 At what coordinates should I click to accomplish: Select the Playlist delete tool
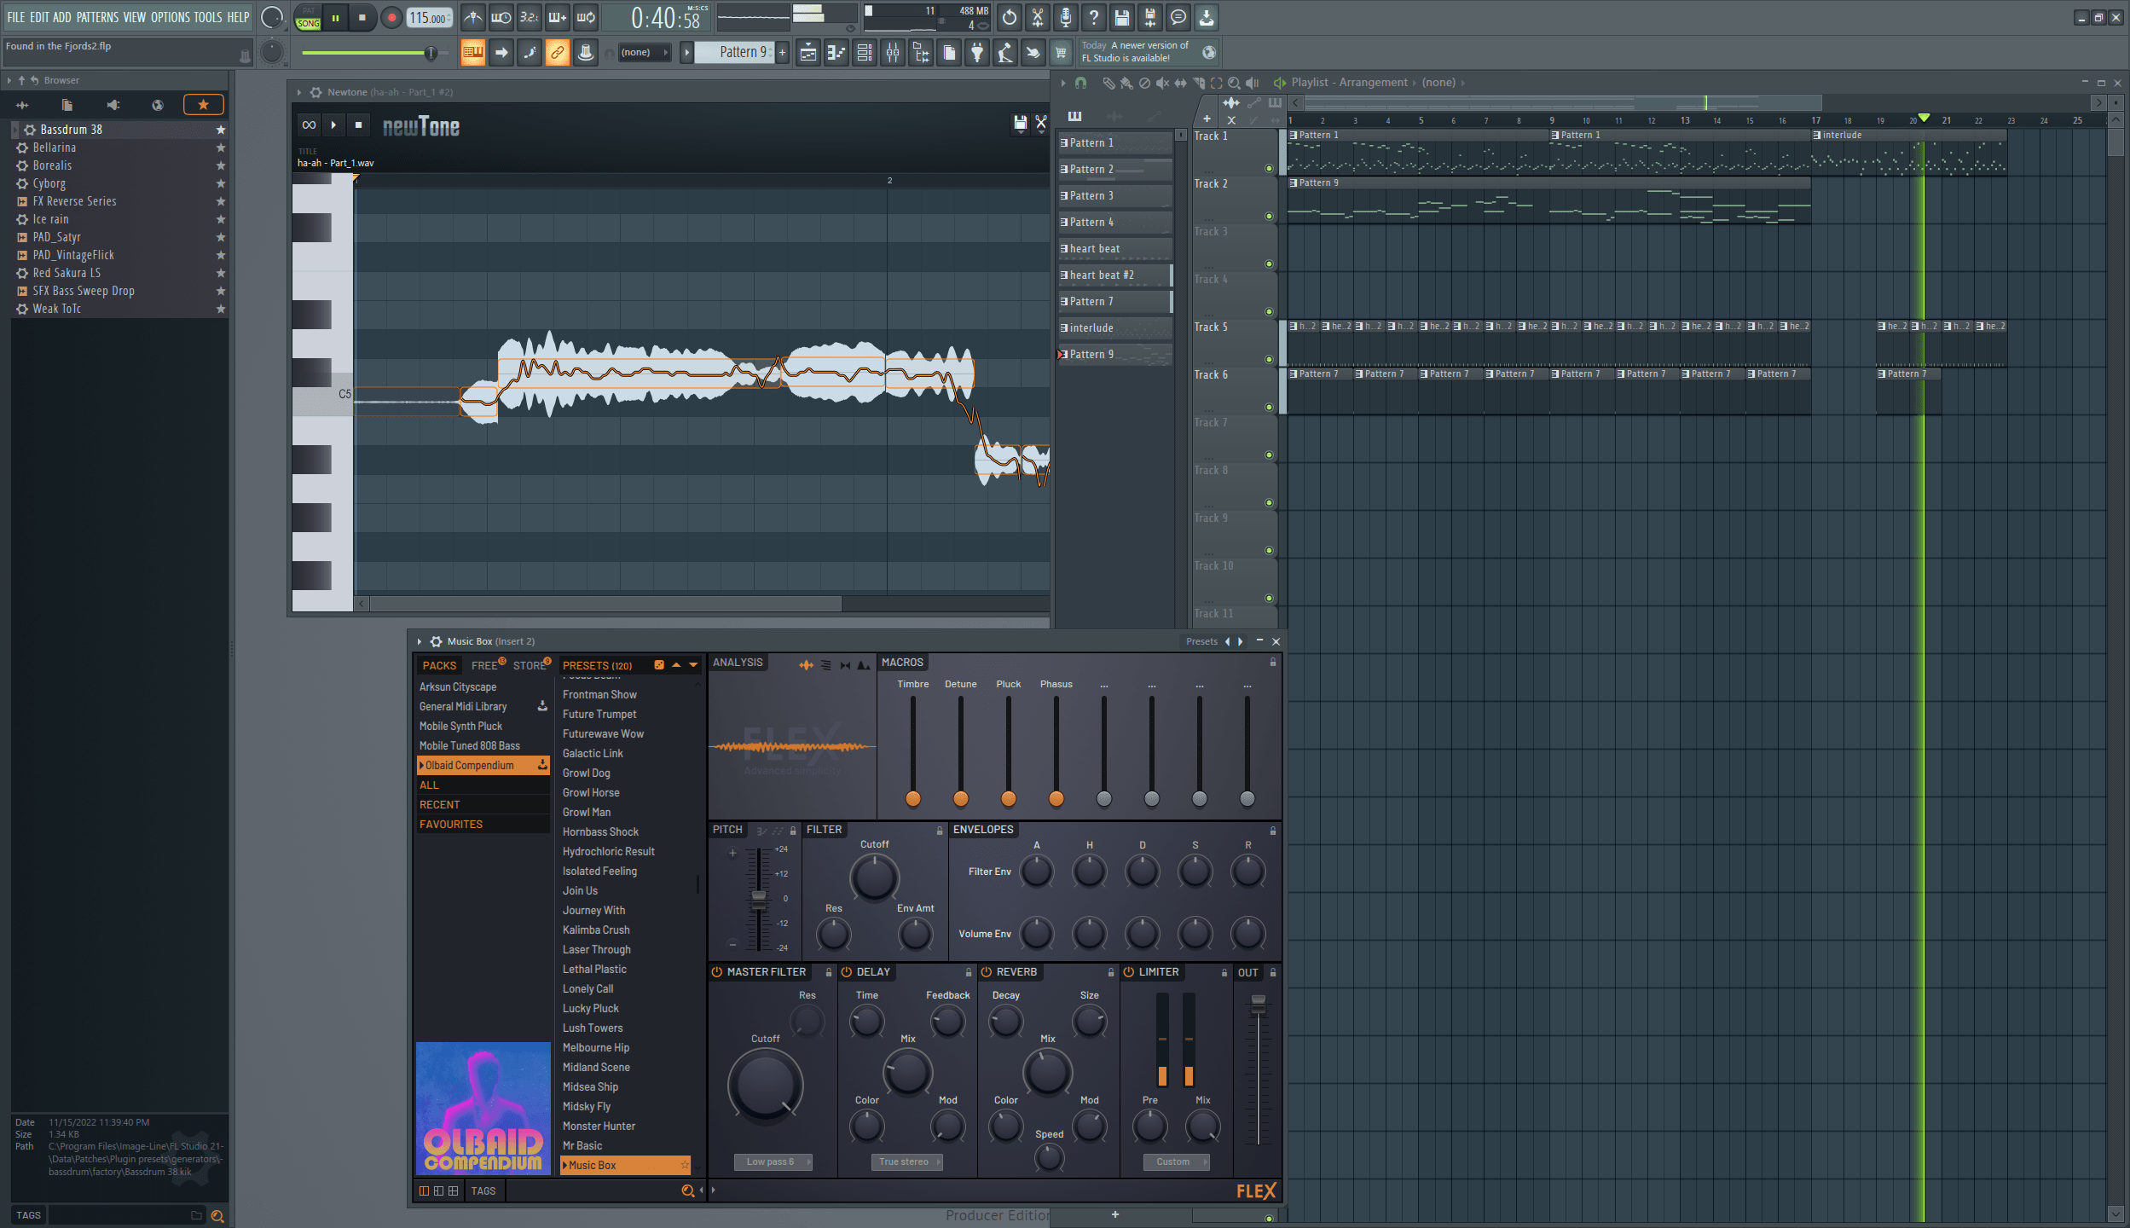pos(1144,83)
